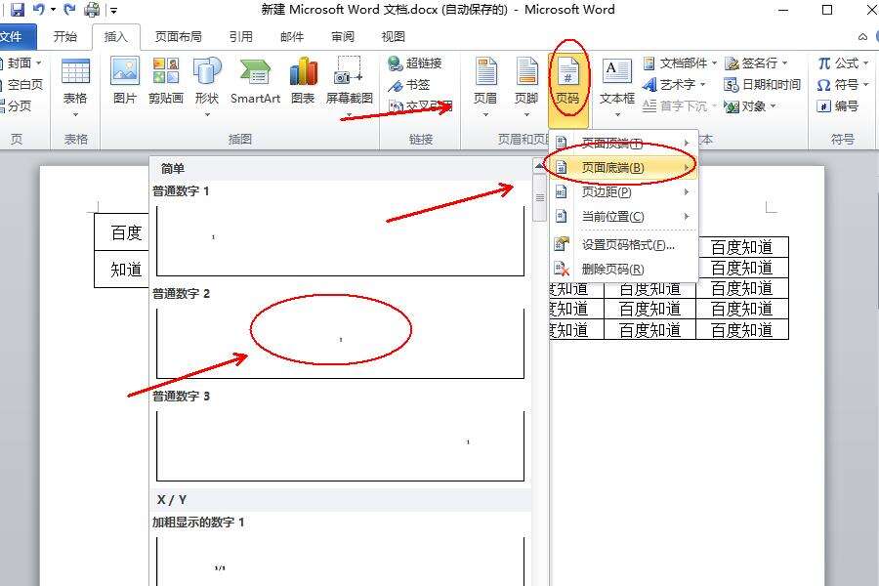
Task: Open the 形状 shapes gallery
Action: [x=207, y=87]
